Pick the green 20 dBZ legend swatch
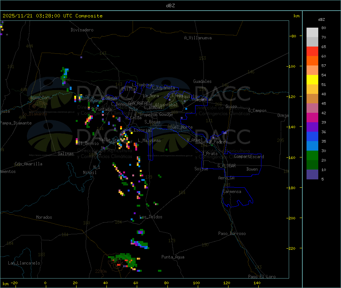The image size is (341, 288). point(312,155)
